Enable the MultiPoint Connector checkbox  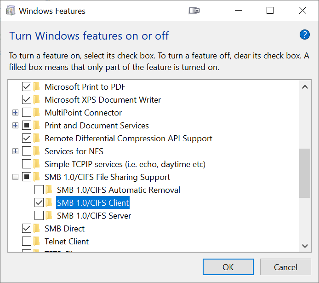pyautogui.click(x=27, y=112)
